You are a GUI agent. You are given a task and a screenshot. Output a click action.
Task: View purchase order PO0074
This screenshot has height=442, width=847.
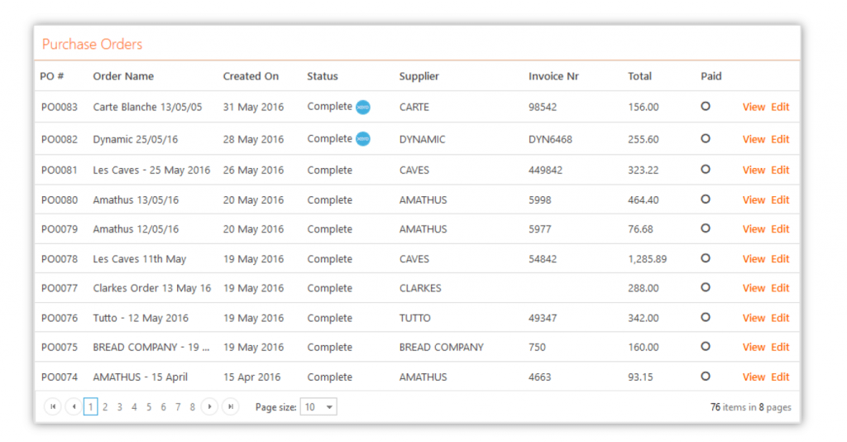click(x=754, y=377)
